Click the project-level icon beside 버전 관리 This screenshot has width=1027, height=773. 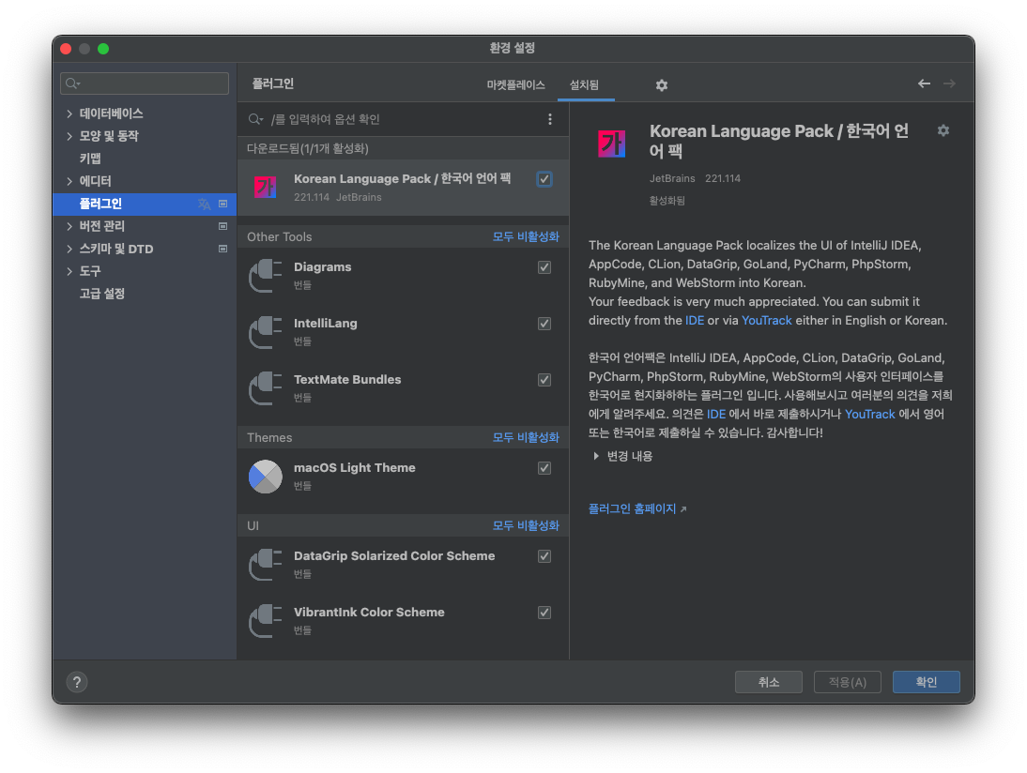click(x=222, y=226)
